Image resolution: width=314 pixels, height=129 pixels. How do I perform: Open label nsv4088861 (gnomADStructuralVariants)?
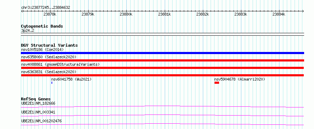tap(60, 64)
